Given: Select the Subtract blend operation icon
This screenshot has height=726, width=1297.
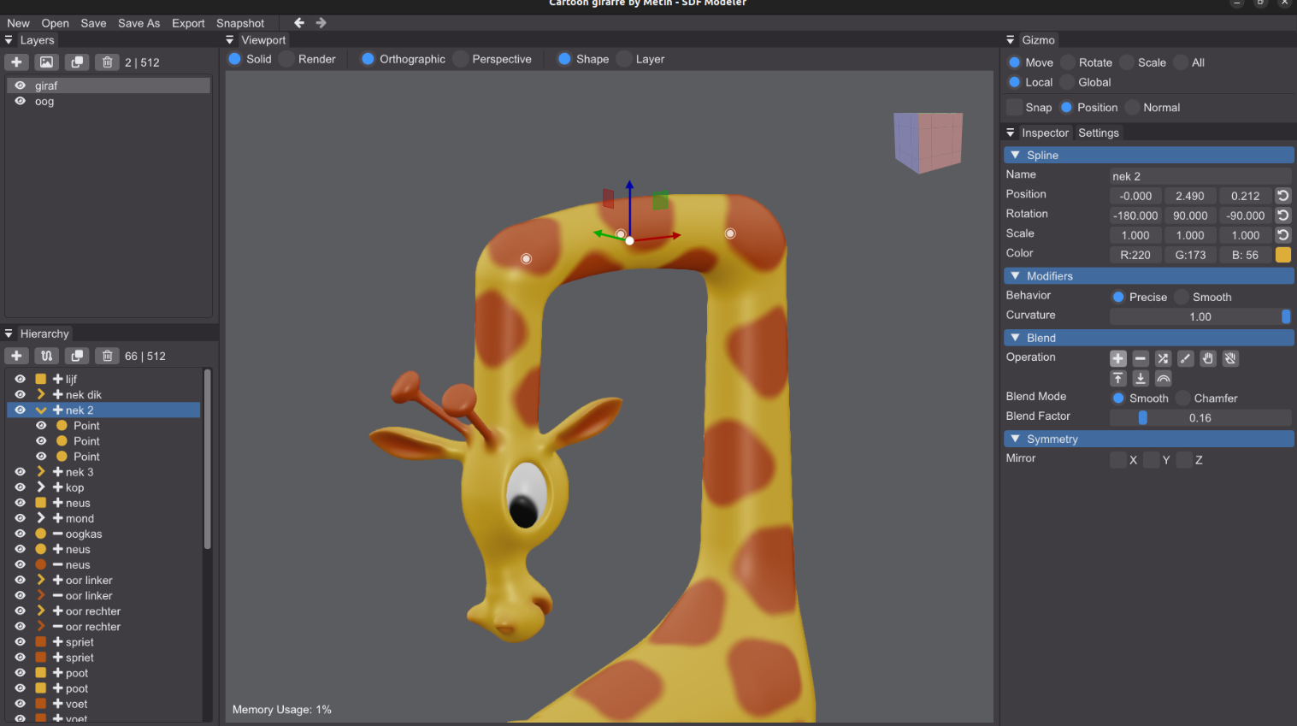Looking at the screenshot, I should coord(1140,358).
